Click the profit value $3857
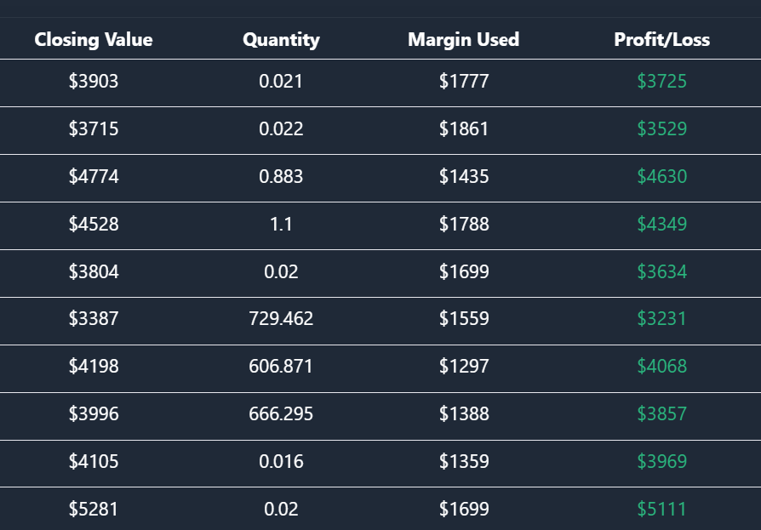761x530 pixels. pos(661,414)
